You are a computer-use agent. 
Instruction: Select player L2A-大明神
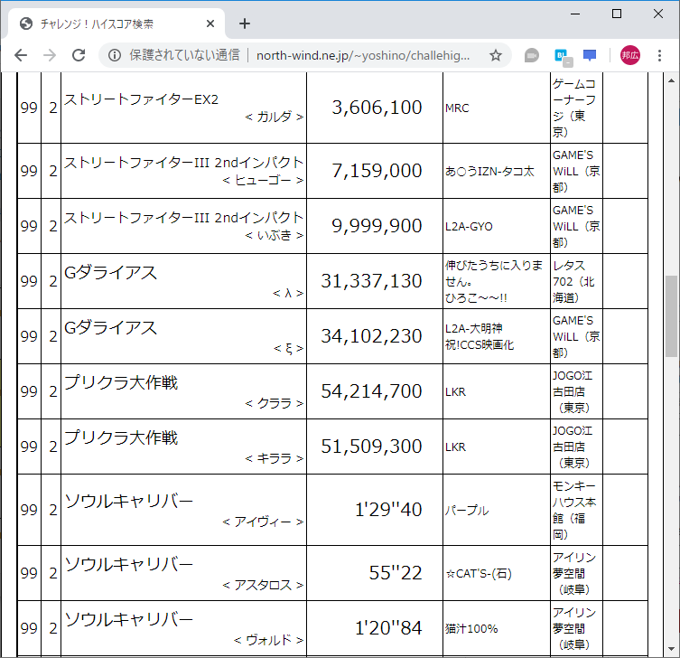pos(474,329)
